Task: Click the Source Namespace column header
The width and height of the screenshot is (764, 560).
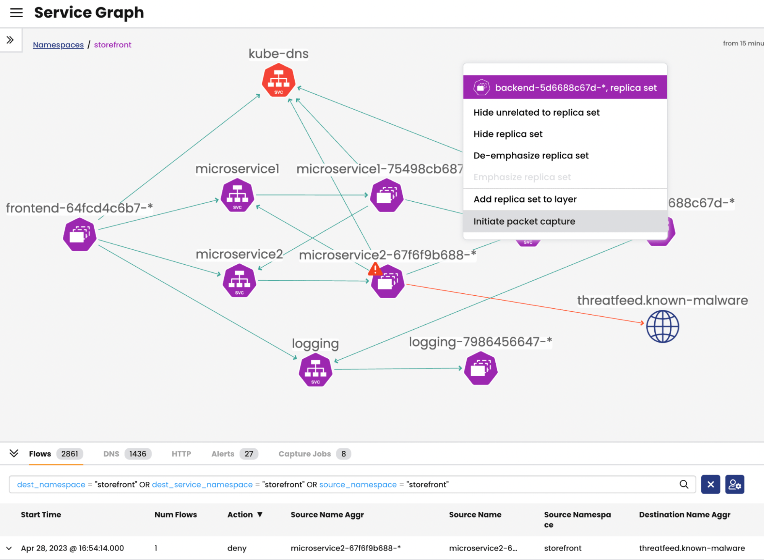Action: tap(577, 520)
